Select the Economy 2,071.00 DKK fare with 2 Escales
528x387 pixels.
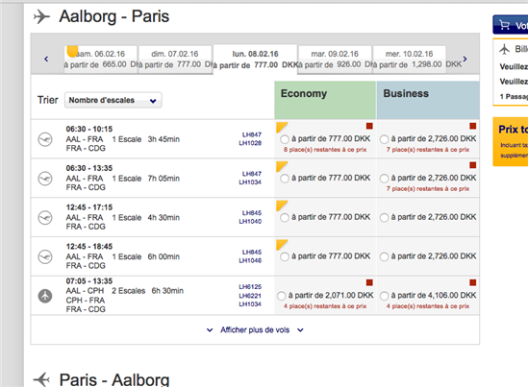pos(281,296)
